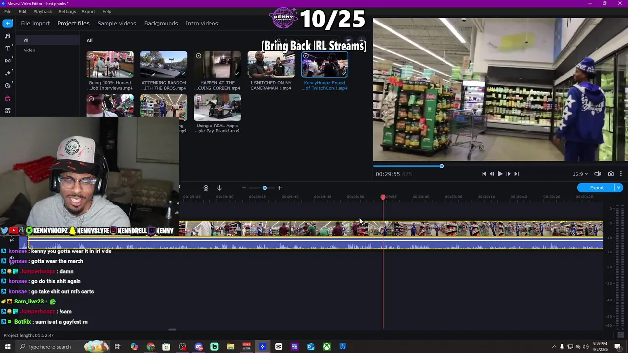The width and height of the screenshot is (628, 353).
Task: Switch to the Intro videos tab
Action: pyautogui.click(x=202, y=23)
